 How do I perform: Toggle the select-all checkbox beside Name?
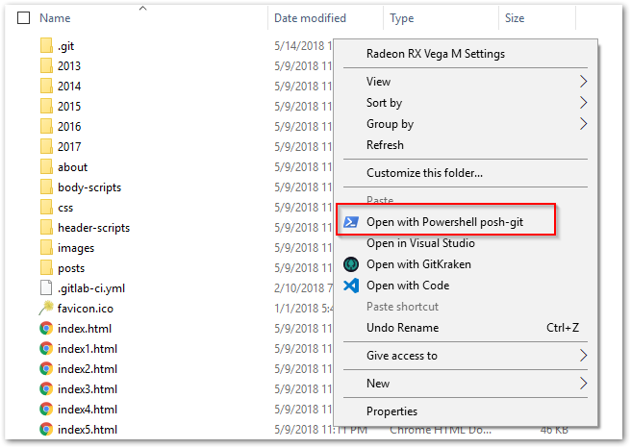(x=23, y=18)
